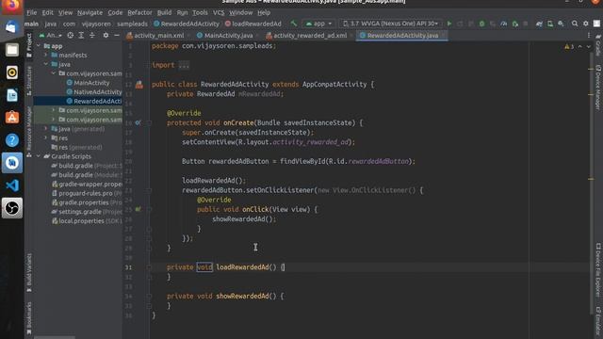
Task: Click the editor vertical scrollbar
Action: [591, 185]
